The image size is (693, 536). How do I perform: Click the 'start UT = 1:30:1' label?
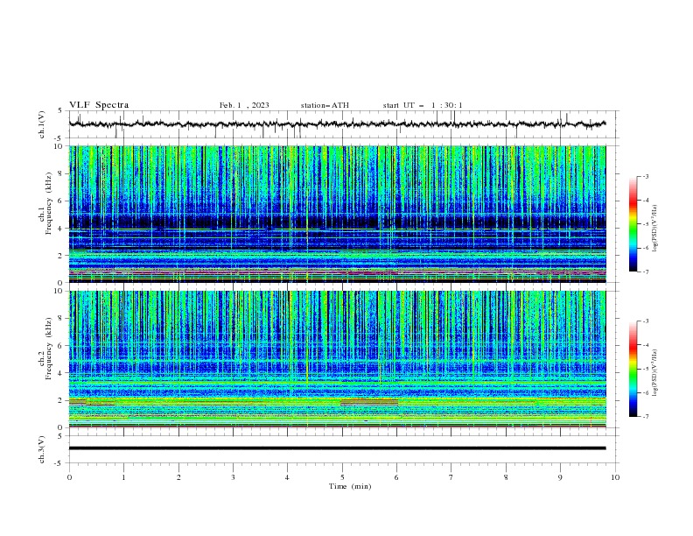tap(423, 105)
